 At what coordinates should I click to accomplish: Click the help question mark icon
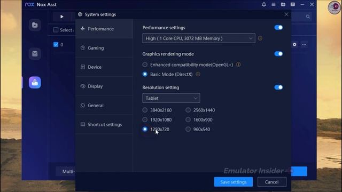pos(293,4)
